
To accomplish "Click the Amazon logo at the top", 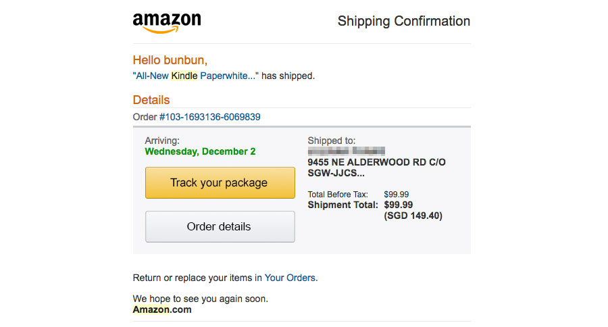I will [167, 22].
